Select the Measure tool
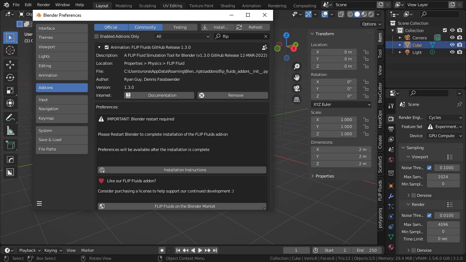 pos(10,131)
